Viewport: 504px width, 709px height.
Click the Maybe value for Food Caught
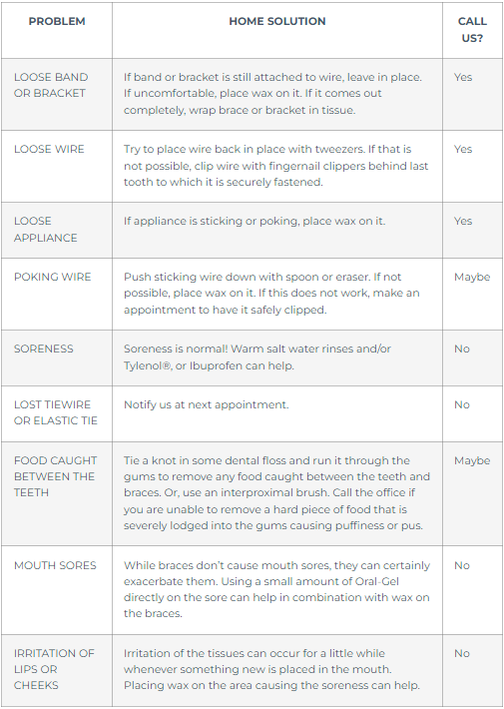pyautogui.click(x=472, y=460)
